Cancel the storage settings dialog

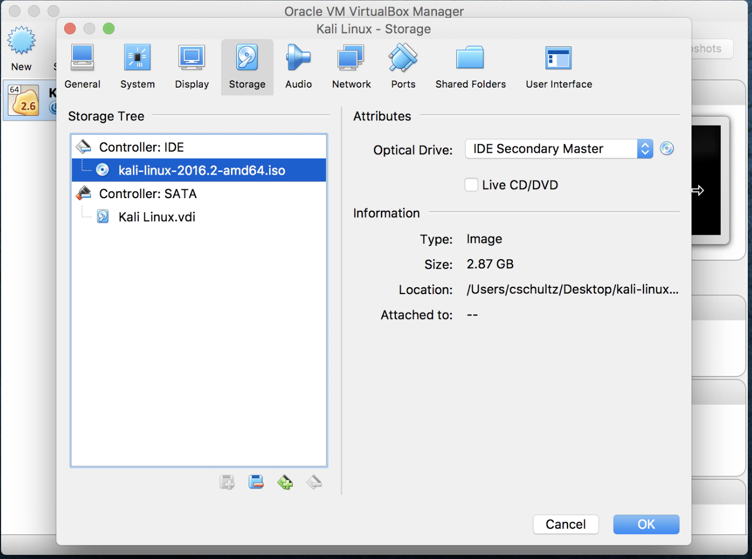[x=566, y=524]
